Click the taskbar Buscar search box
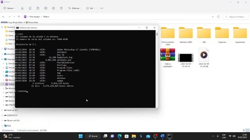Screen dimensions: 250x140 click(93, 136)
